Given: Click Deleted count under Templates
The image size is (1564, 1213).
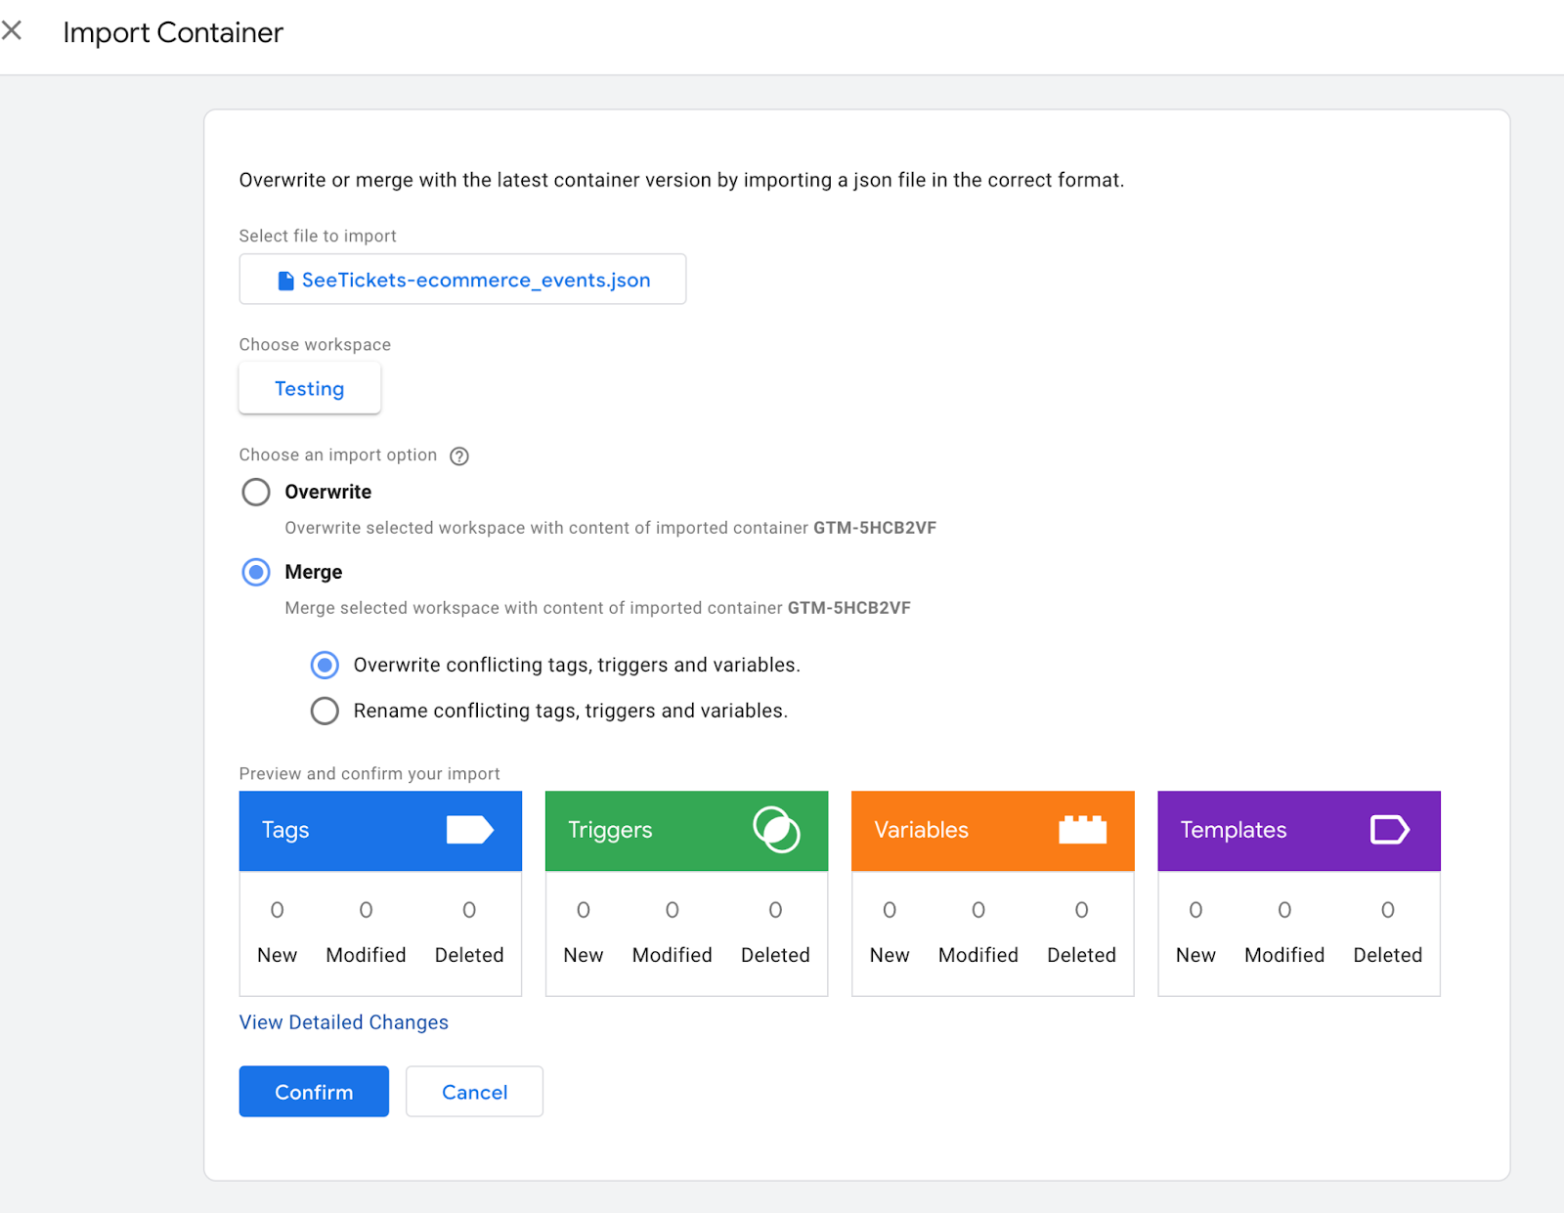Looking at the screenshot, I should (x=1388, y=911).
